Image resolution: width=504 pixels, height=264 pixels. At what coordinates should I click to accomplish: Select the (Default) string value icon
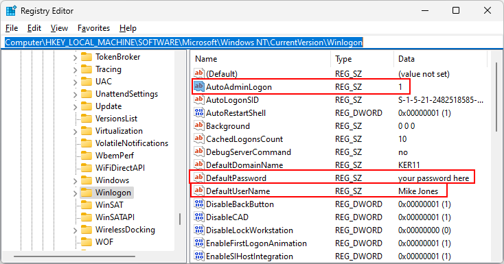pos(199,73)
